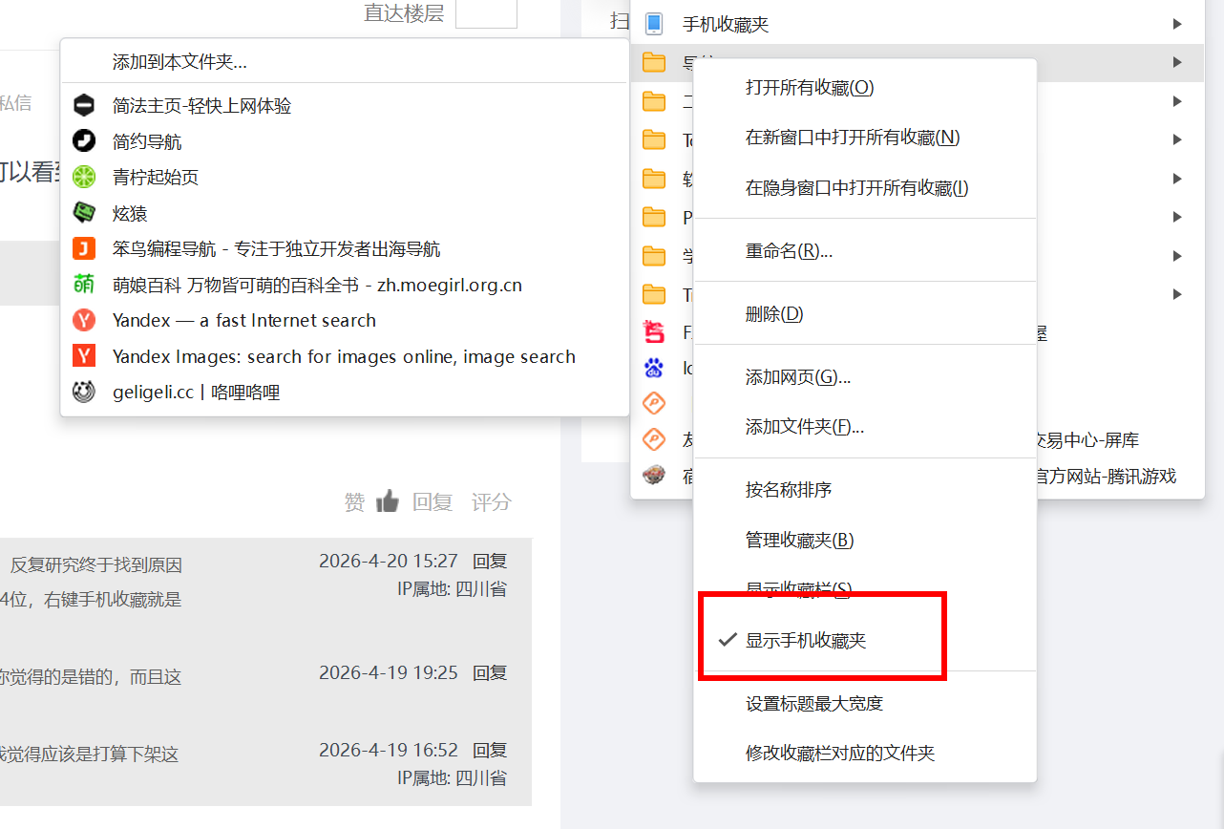Viewport: 1224px width, 829px height.
Task: Uncheck 显示手机收藏夹 option
Action: (865, 641)
